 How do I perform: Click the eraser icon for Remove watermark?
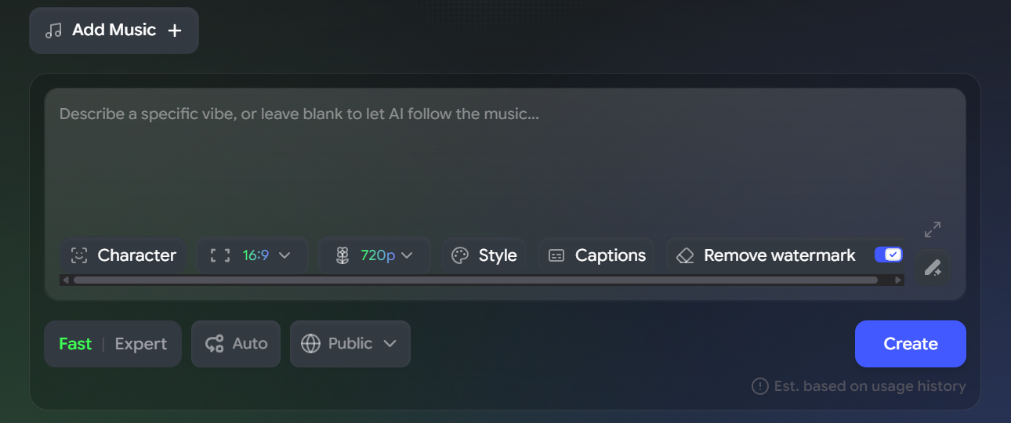click(x=685, y=255)
